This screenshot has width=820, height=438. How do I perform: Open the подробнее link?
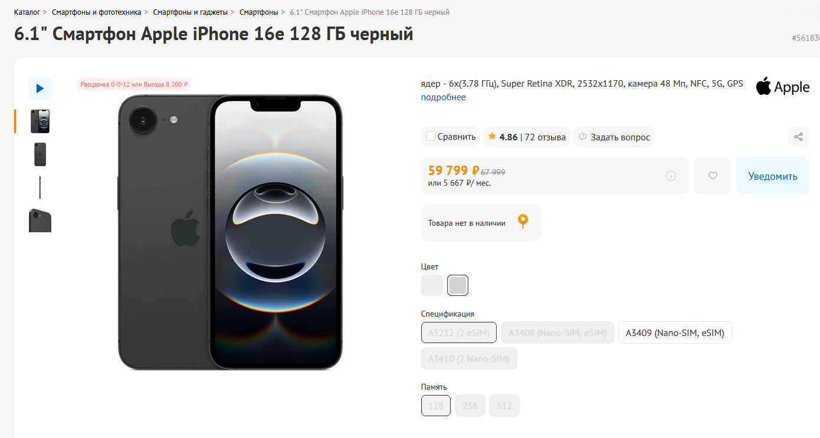[x=444, y=97]
